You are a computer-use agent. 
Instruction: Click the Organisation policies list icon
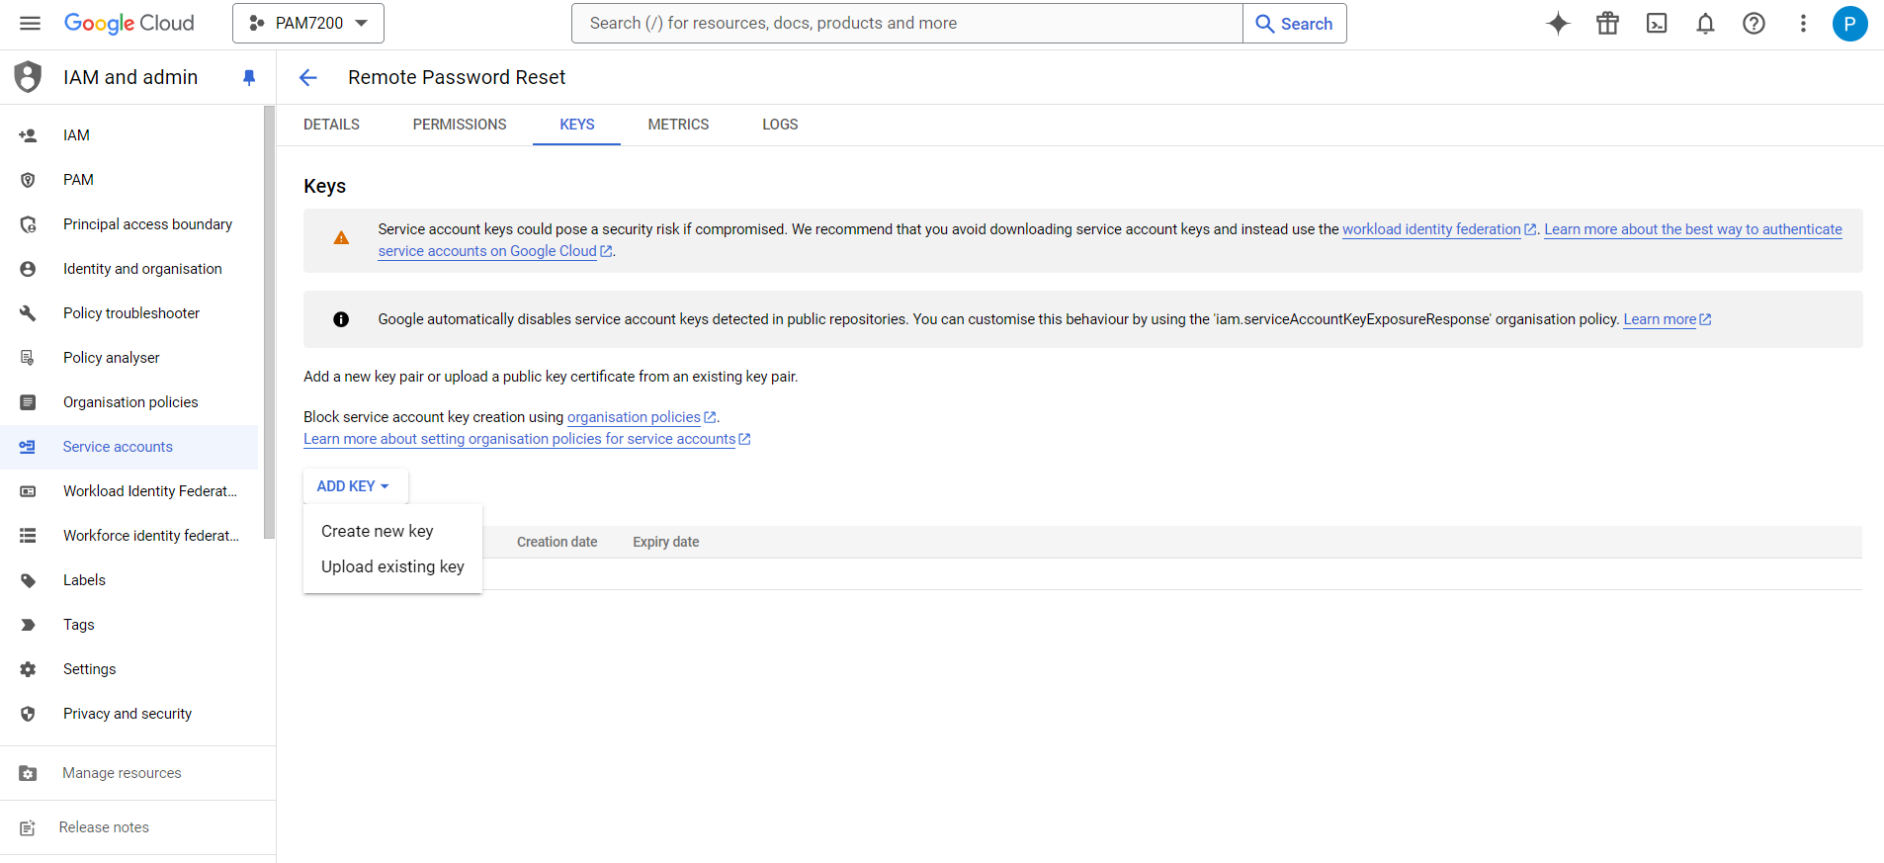(28, 402)
